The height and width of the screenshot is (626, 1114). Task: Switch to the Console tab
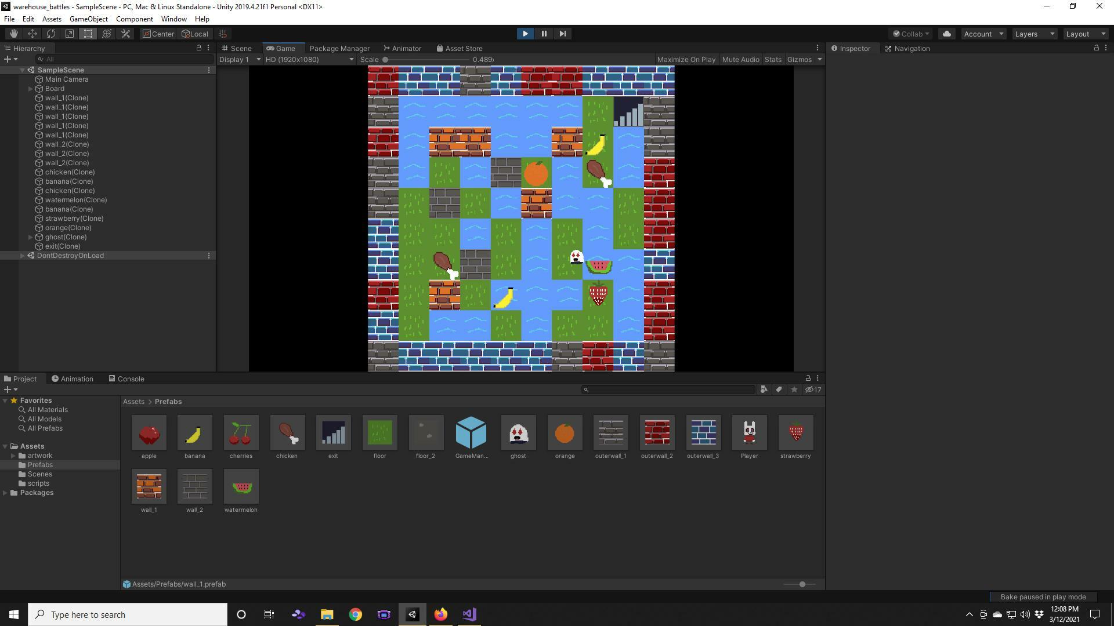coord(126,378)
